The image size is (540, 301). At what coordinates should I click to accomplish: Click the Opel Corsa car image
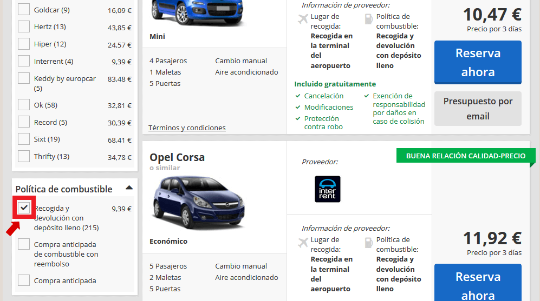tap(198, 203)
